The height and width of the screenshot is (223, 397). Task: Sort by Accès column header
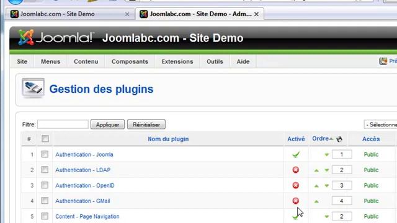371,139
